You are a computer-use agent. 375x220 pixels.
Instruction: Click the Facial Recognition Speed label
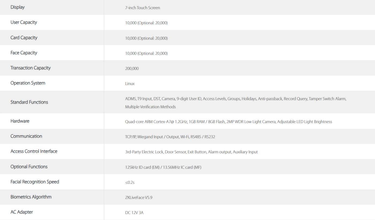coord(35,182)
